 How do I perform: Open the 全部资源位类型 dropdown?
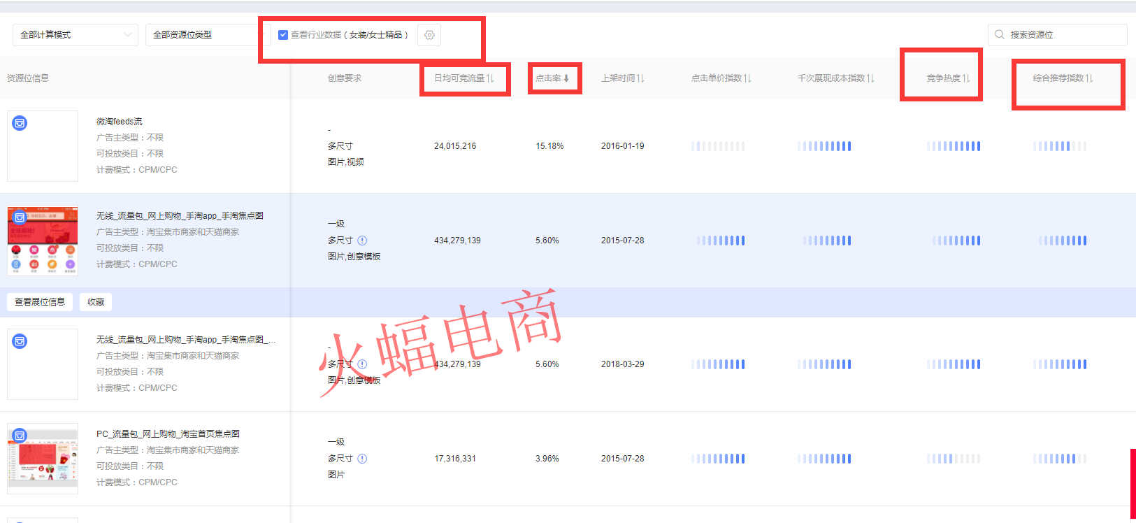(x=206, y=35)
